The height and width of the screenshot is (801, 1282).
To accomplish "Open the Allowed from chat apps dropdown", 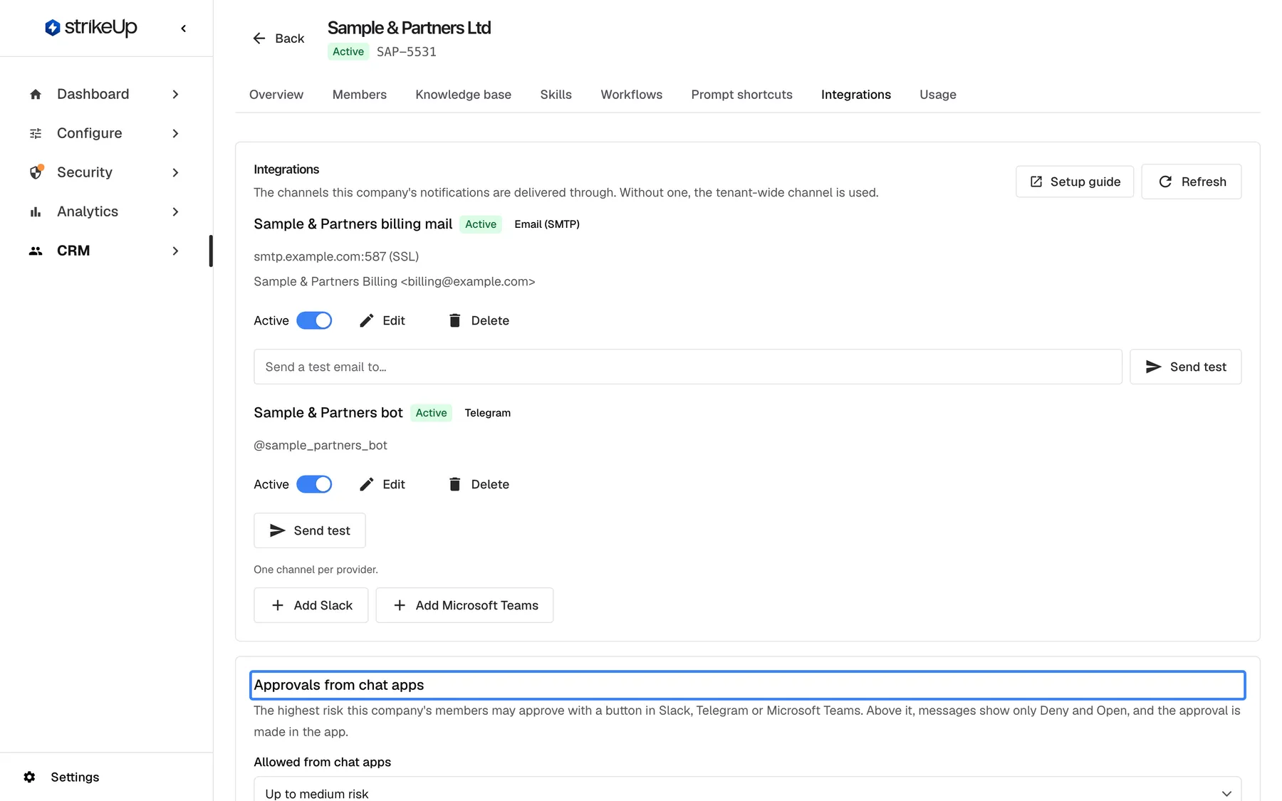I will (747, 789).
